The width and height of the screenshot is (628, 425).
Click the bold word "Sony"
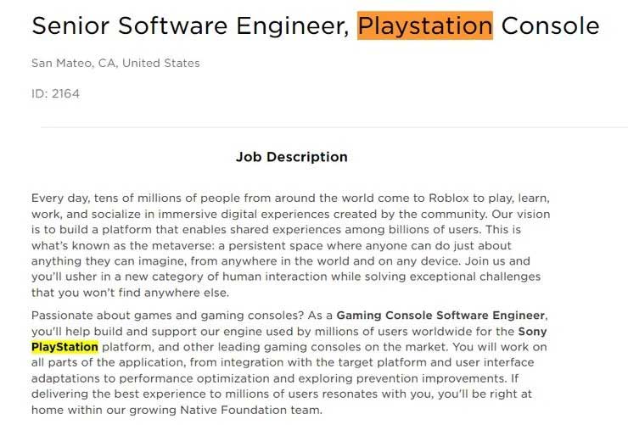point(533,331)
